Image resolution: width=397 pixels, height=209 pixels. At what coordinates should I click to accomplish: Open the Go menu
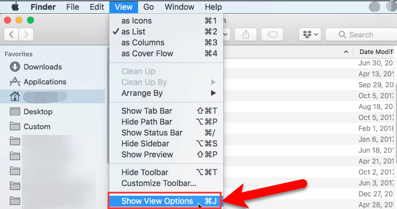pos(148,7)
